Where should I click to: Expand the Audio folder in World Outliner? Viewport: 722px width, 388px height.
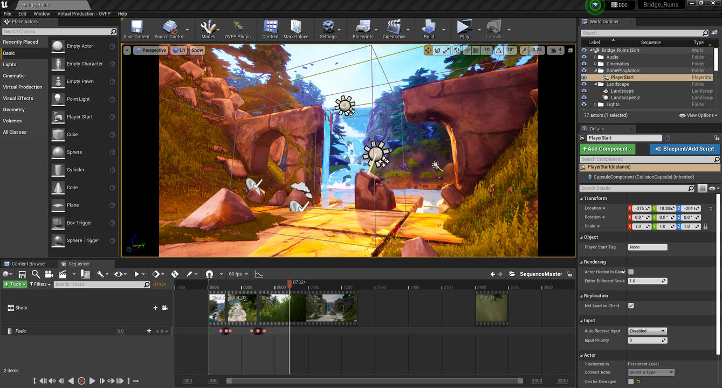[595, 57]
